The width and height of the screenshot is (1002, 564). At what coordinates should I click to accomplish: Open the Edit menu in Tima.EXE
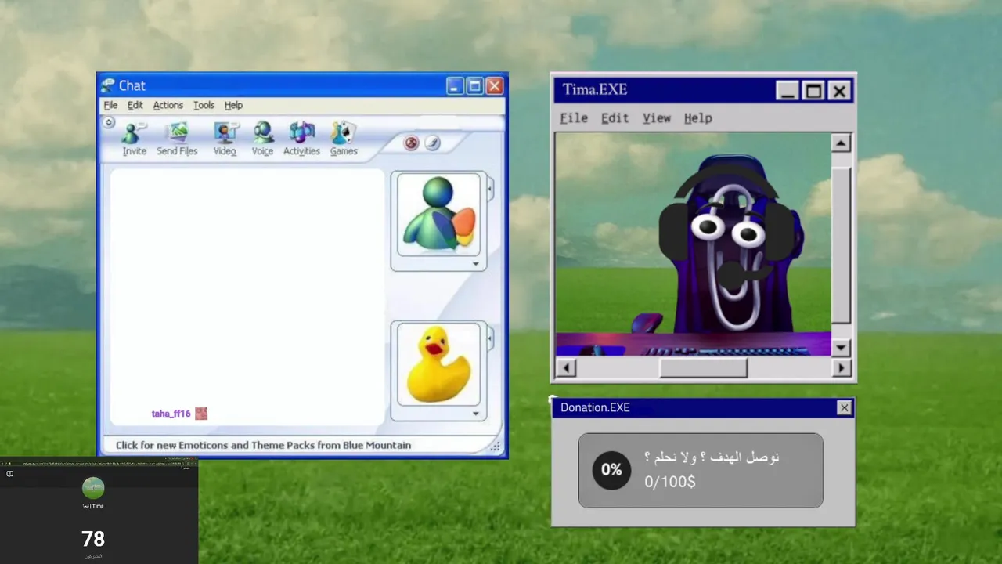point(615,117)
